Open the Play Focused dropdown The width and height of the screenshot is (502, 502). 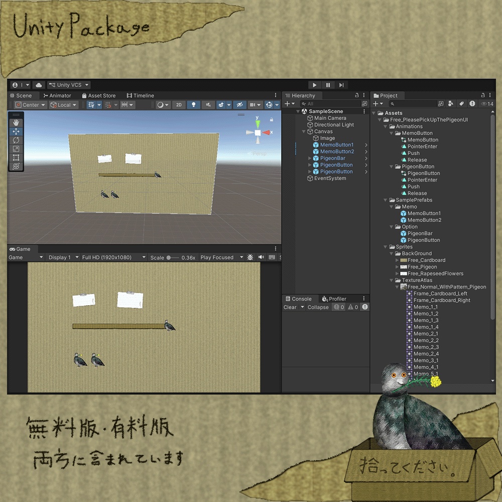pos(221,258)
